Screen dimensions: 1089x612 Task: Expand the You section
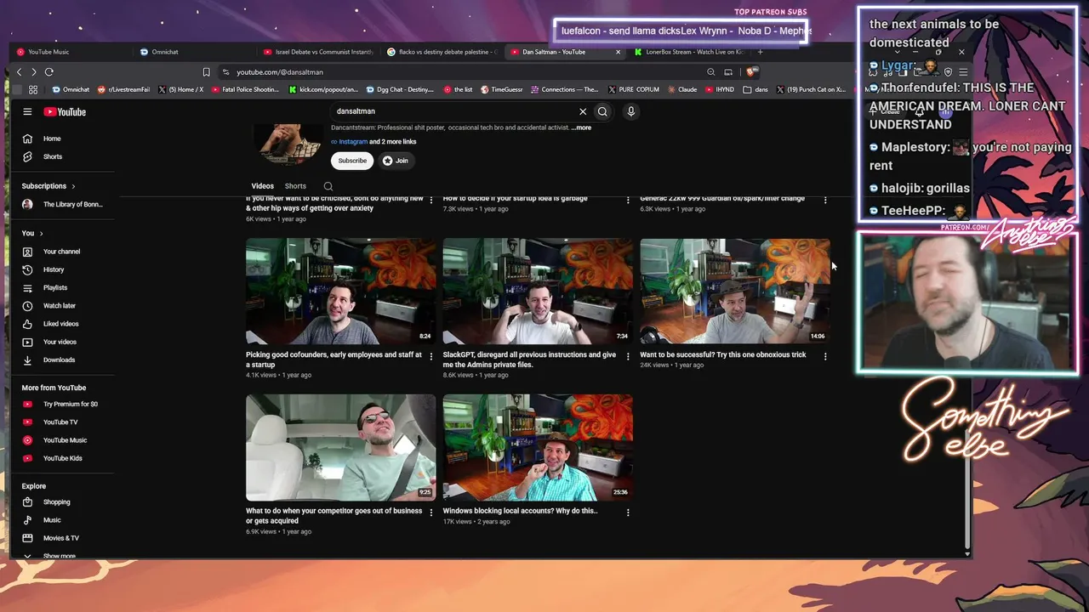tap(32, 233)
